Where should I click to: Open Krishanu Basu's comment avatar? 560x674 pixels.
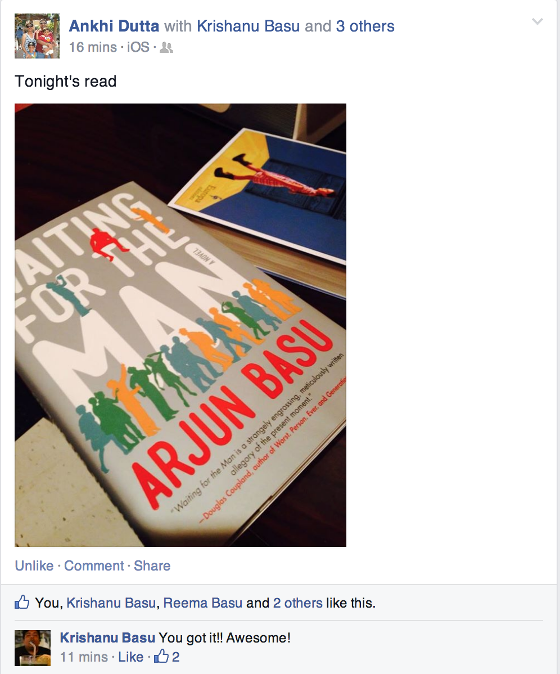33,648
